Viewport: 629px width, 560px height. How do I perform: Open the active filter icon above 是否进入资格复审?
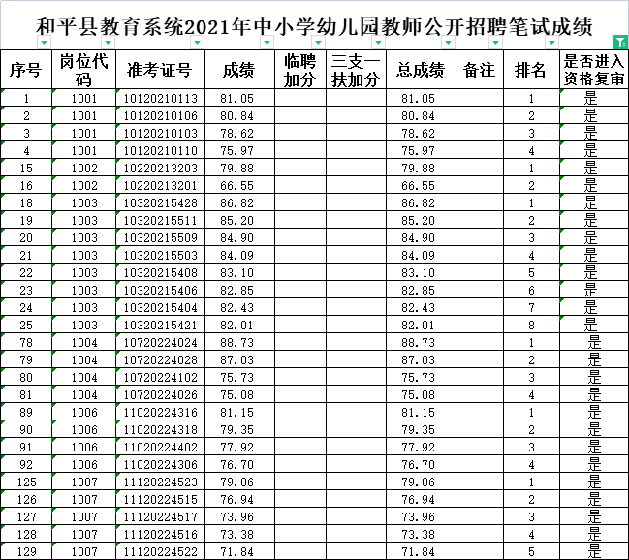point(620,42)
